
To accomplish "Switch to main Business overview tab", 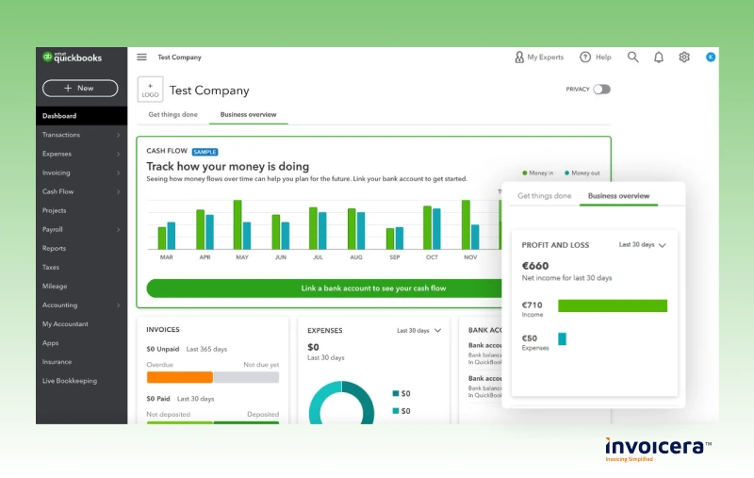I will tap(248, 114).
